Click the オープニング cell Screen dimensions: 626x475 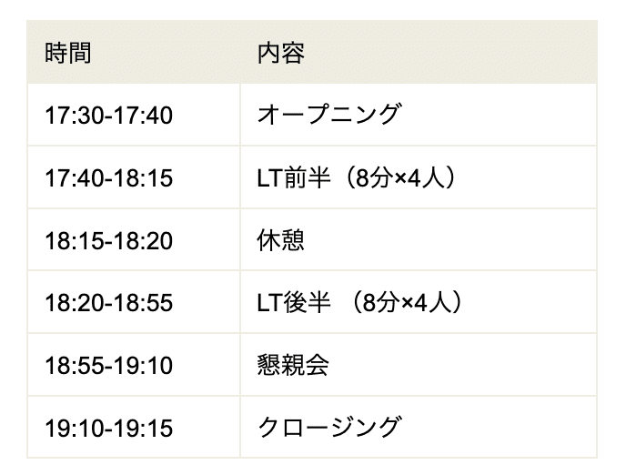(328, 116)
